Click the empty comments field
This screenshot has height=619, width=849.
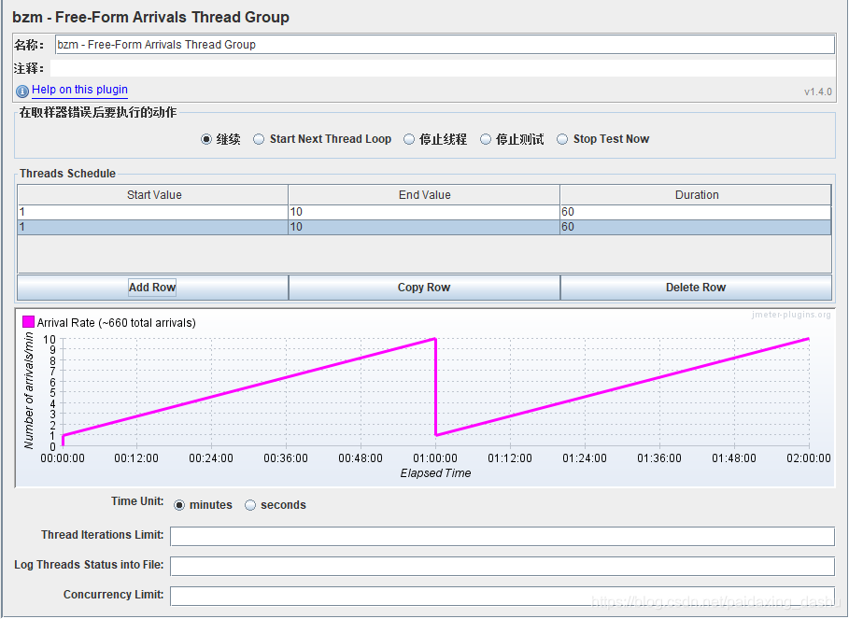click(x=443, y=68)
